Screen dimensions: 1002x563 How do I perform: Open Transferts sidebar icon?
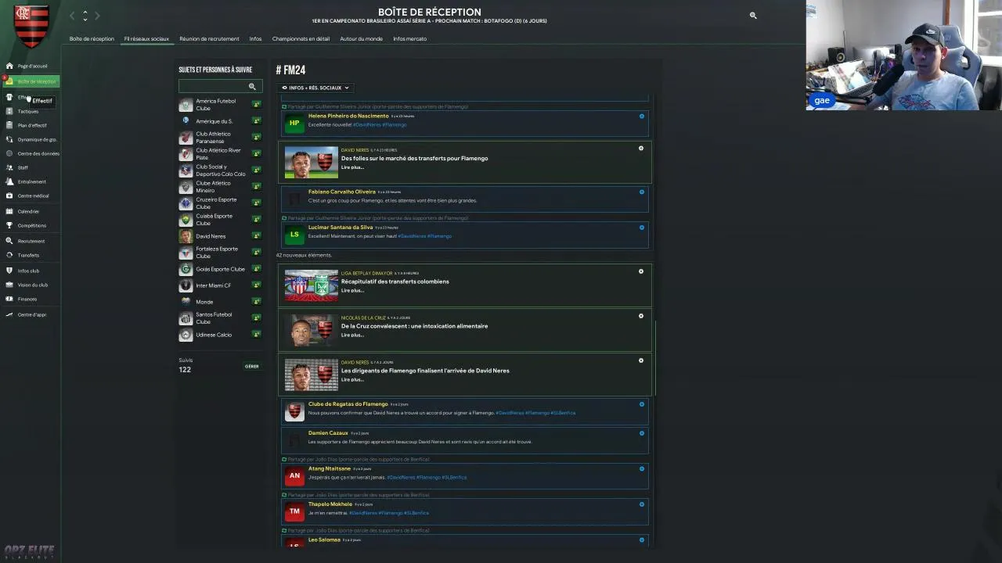9,255
